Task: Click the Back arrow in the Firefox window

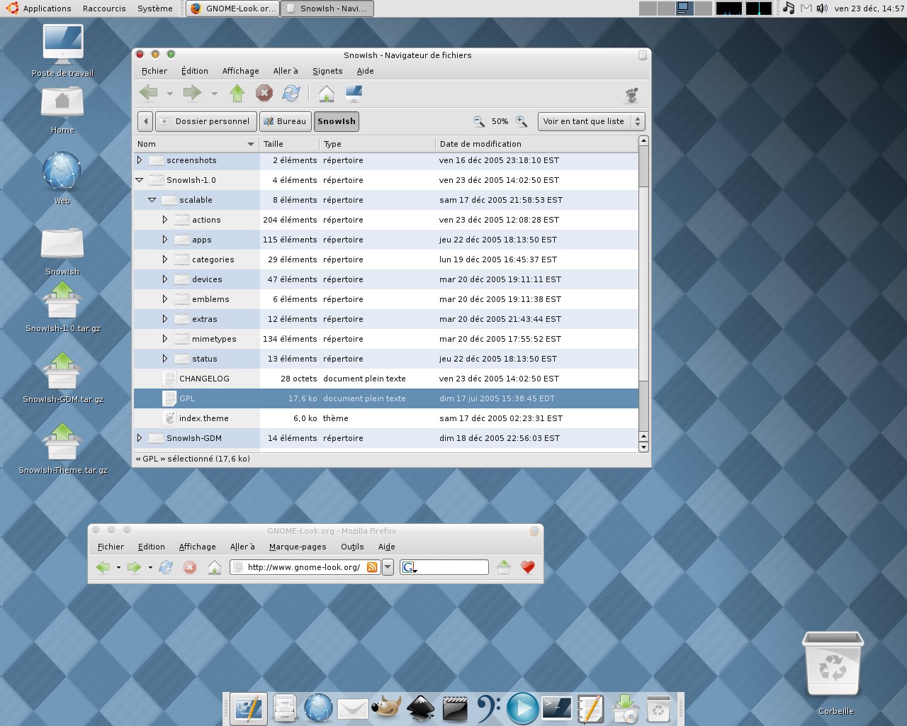Action: (x=103, y=567)
